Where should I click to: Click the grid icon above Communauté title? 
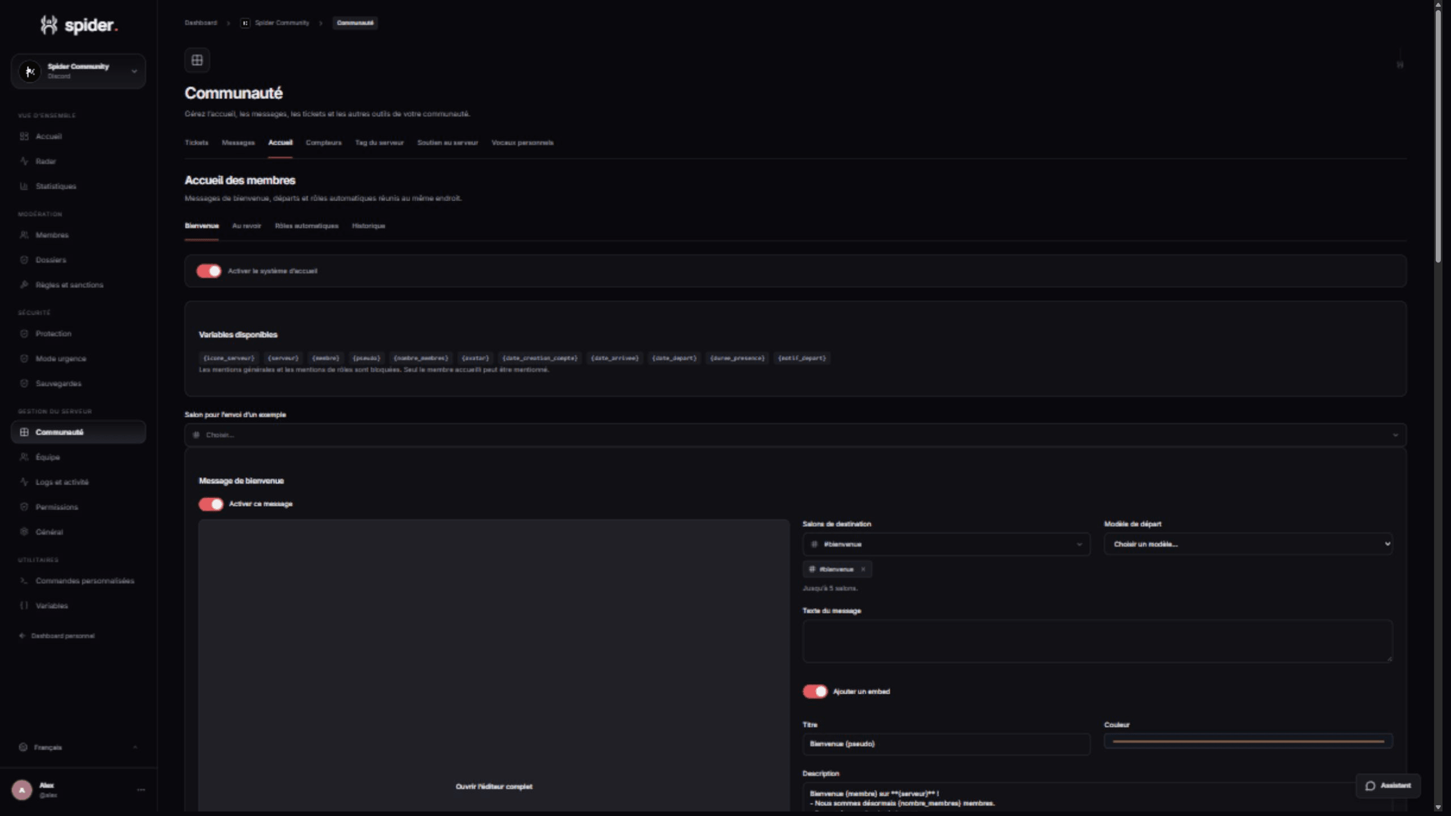pyautogui.click(x=197, y=60)
